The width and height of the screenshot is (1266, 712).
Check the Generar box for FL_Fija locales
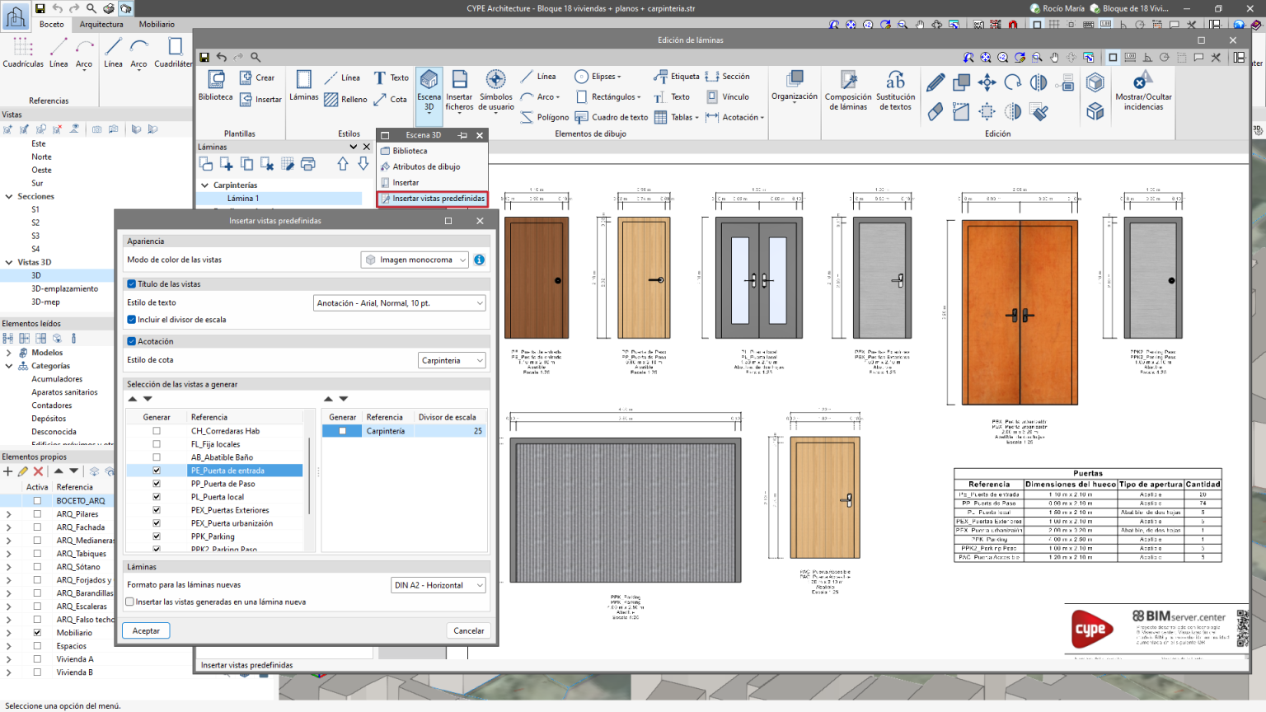pos(157,444)
